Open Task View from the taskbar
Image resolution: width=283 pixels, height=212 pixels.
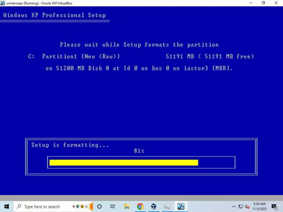point(113,206)
